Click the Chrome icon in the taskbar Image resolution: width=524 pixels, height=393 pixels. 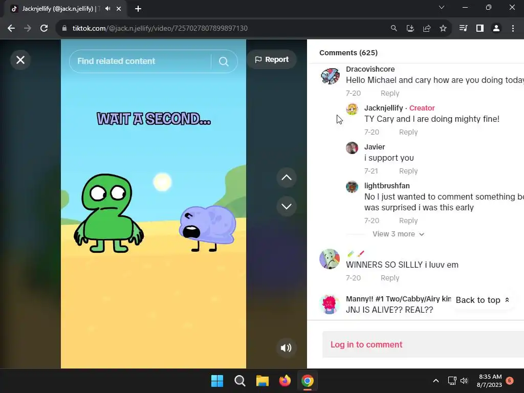(x=308, y=381)
